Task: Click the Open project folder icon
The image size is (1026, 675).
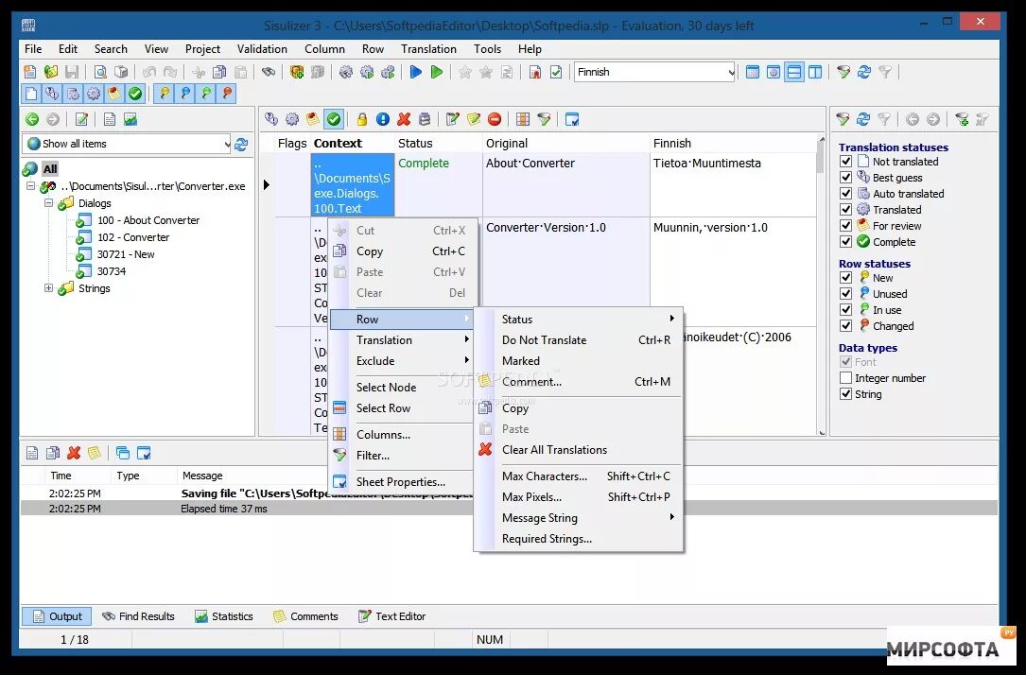Action: point(51,72)
